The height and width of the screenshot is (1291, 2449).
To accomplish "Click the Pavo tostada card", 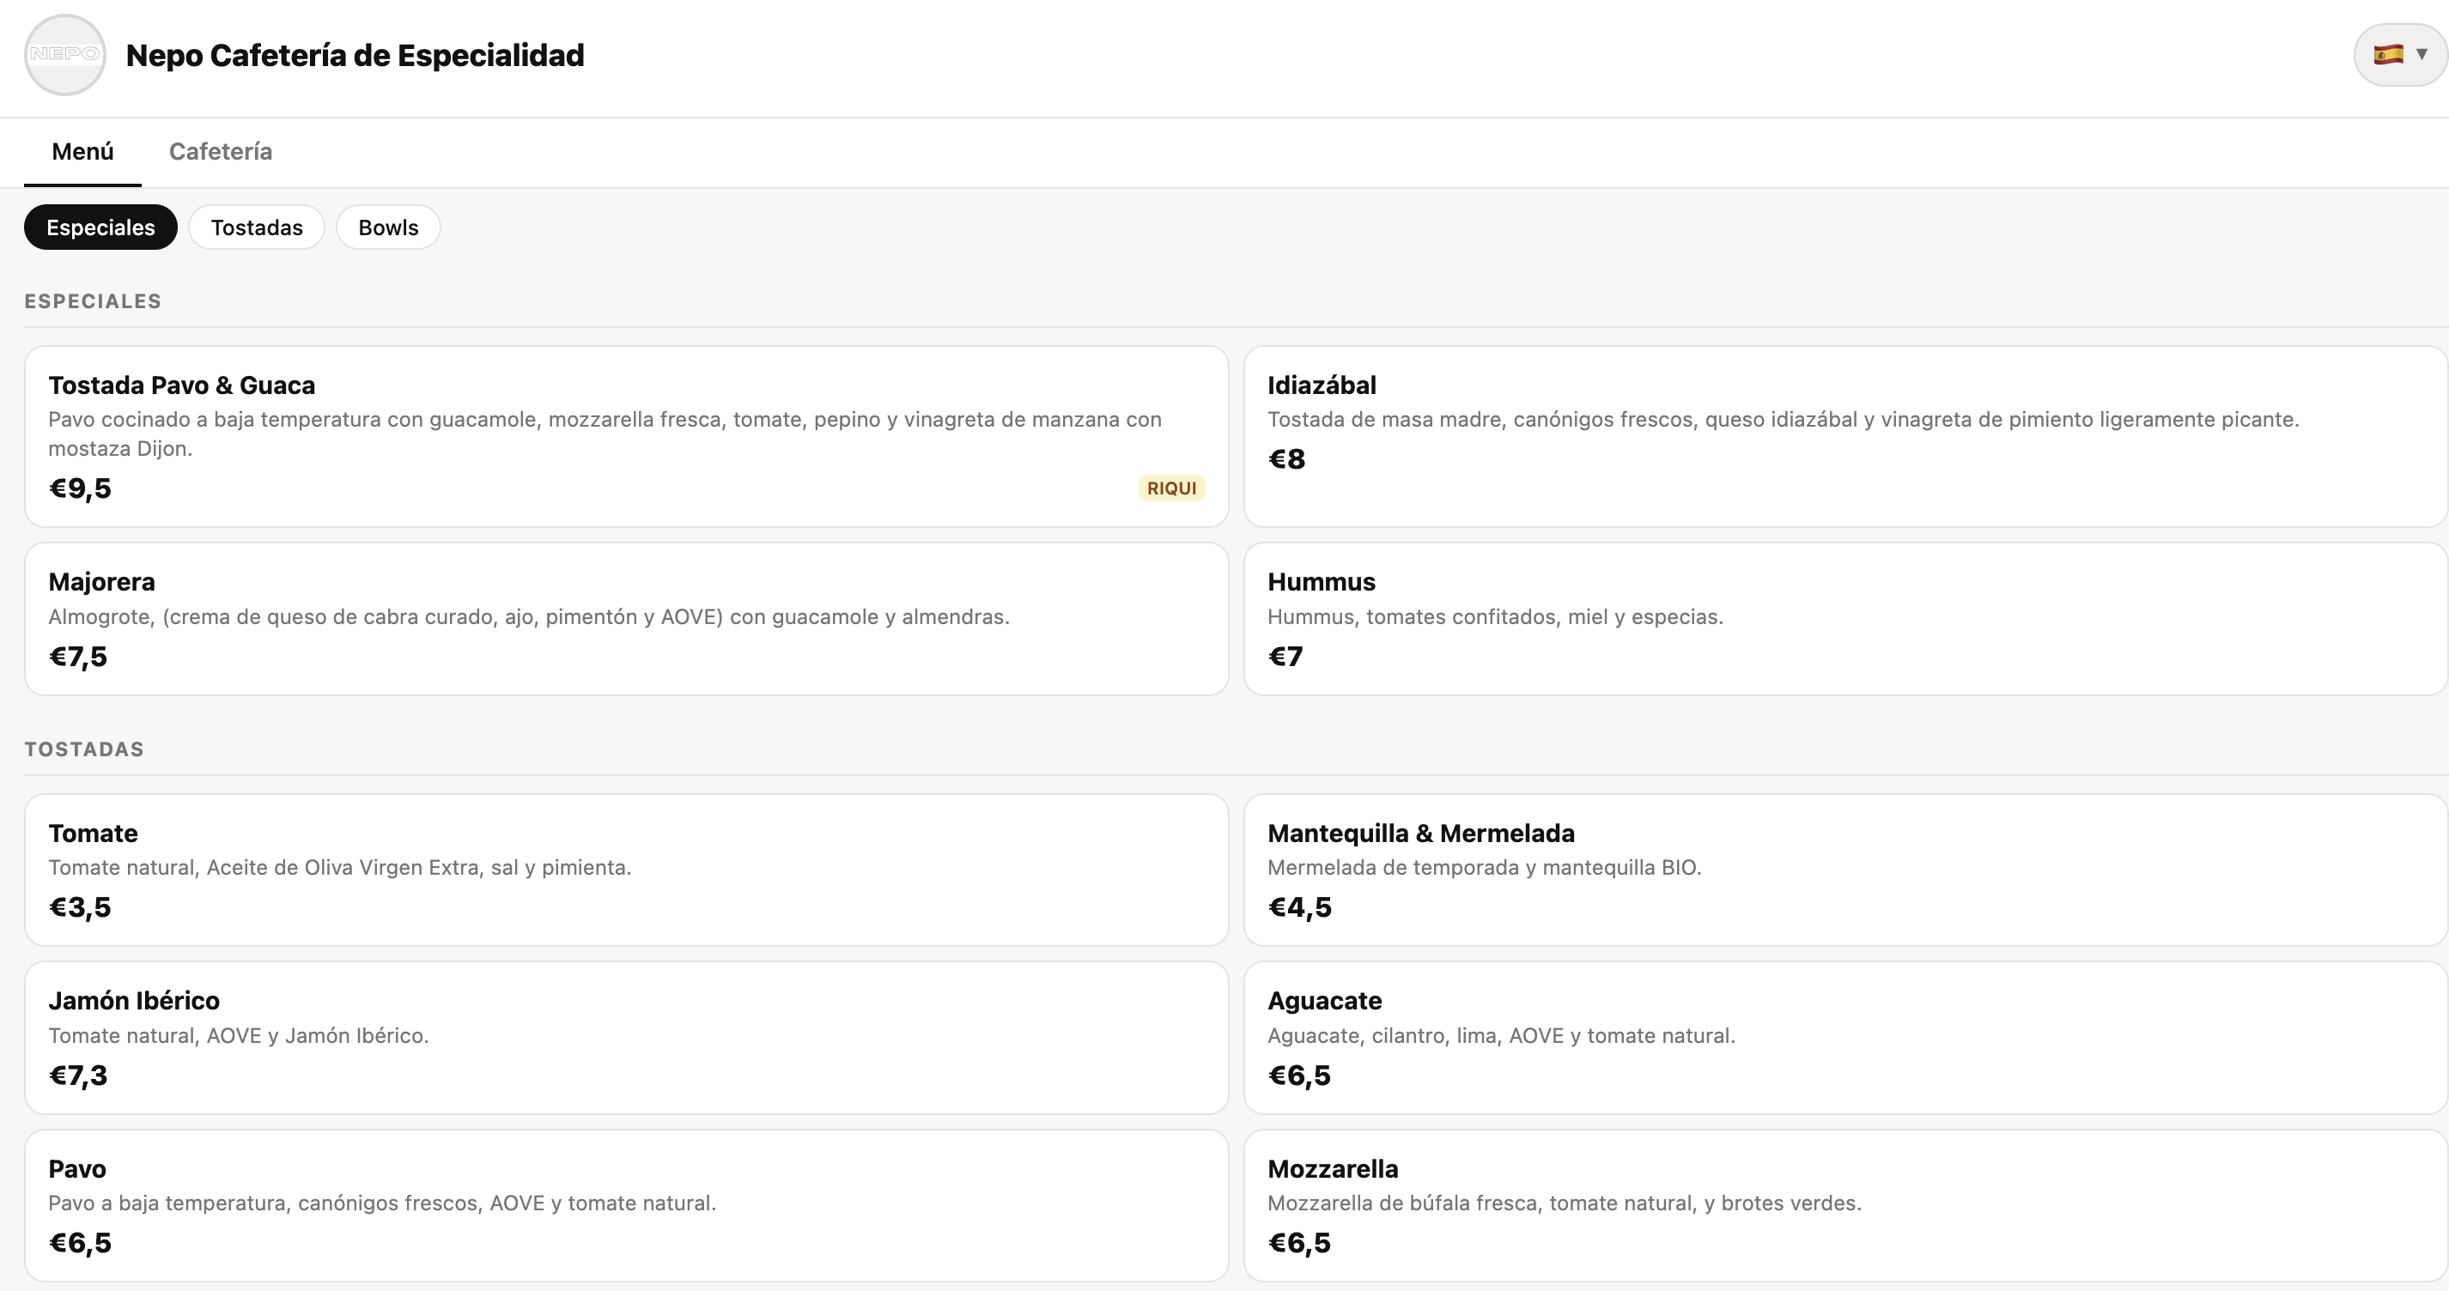I will [625, 1204].
